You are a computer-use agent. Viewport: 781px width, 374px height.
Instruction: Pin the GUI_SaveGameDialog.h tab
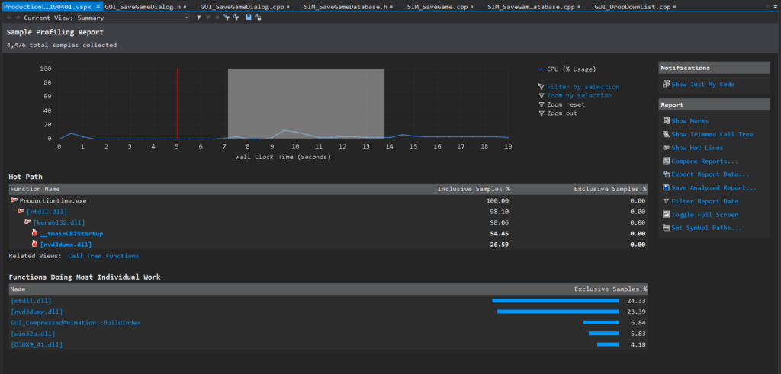(x=185, y=6)
